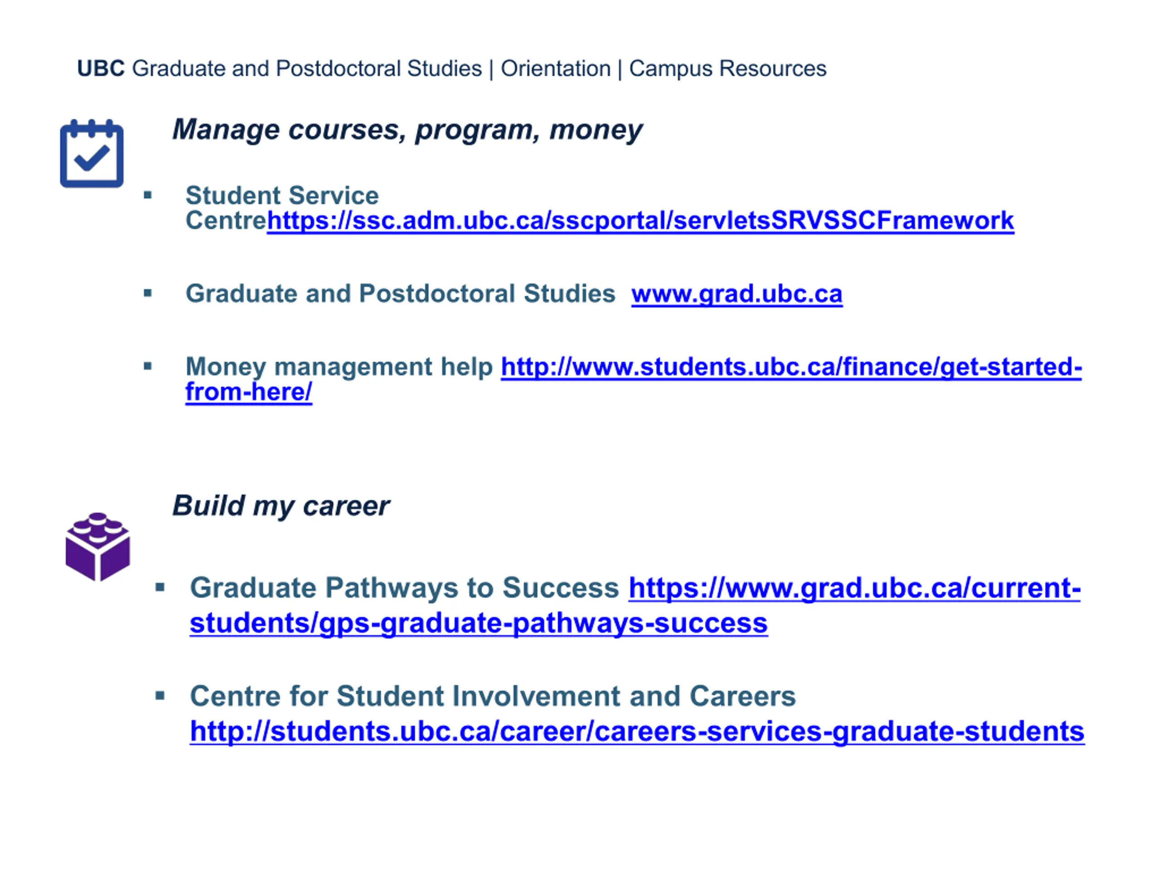Click the 'Graduate Pathways to Success' label
The height and width of the screenshot is (871, 1161).
405,587
